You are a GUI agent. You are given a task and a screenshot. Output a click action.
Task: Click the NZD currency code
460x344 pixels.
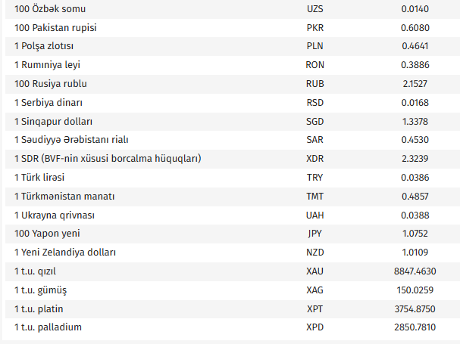(x=314, y=252)
